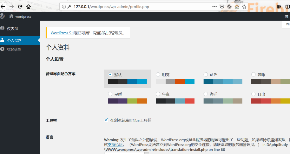This screenshot has width=290, height=154.
Task: Click the WordPress extension icon in address bar
Action: click(229, 7)
